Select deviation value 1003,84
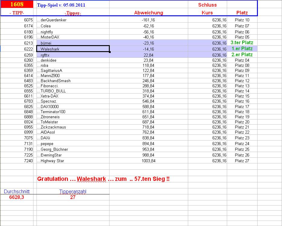 (149, 161)
